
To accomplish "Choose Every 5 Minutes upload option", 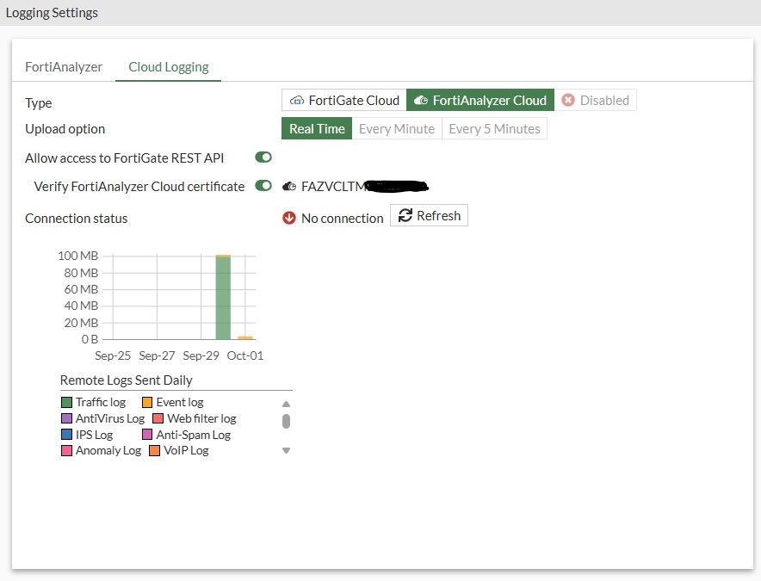I will point(494,128).
